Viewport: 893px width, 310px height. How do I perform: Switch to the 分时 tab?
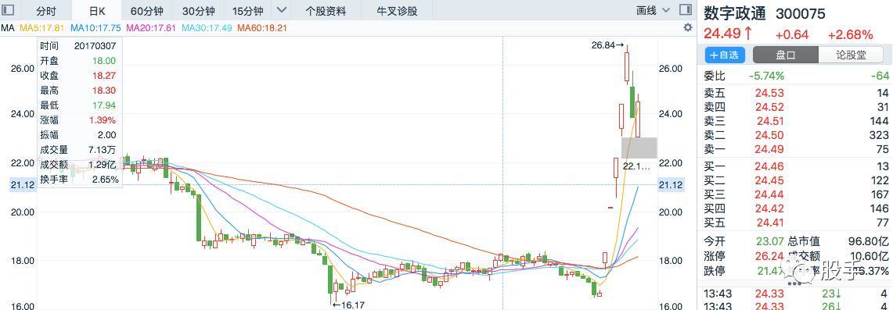47,11
